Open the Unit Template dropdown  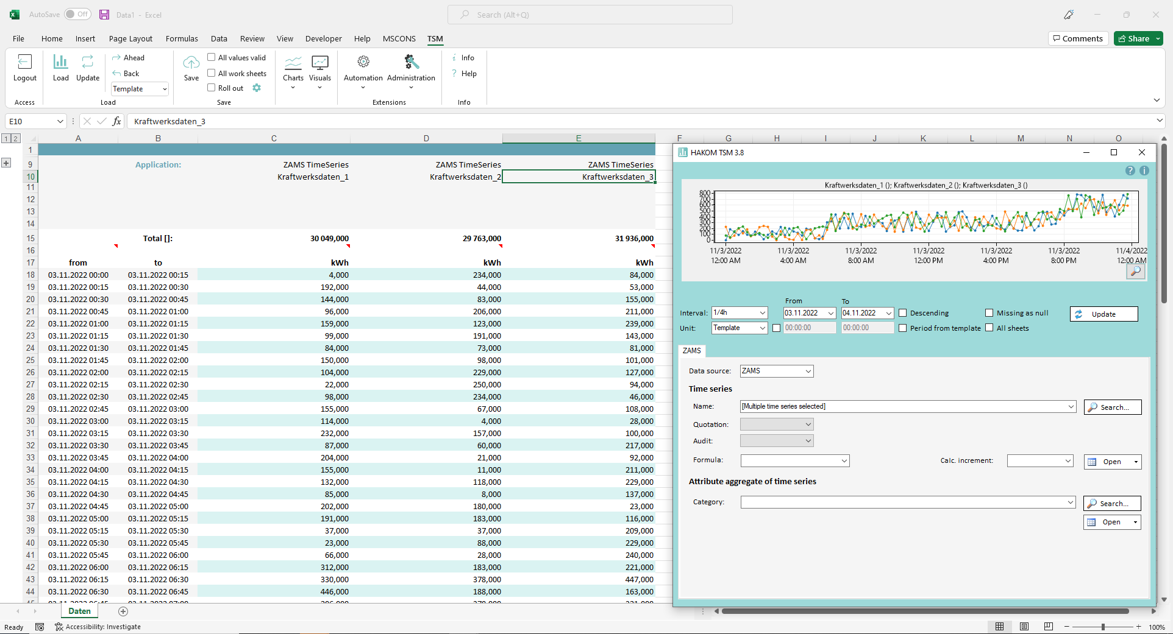pyautogui.click(x=762, y=328)
